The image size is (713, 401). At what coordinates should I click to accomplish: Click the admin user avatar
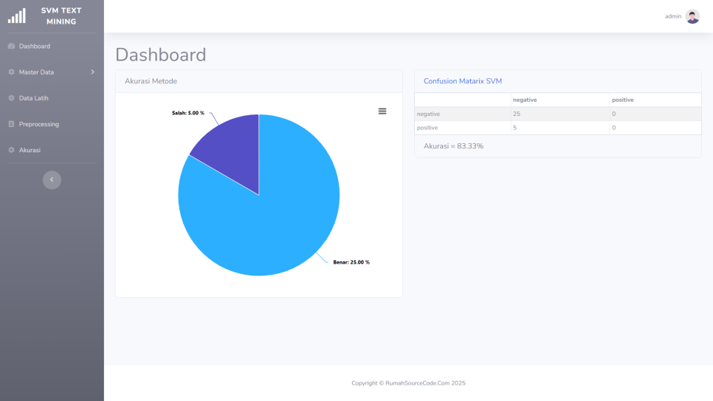click(692, 16)
